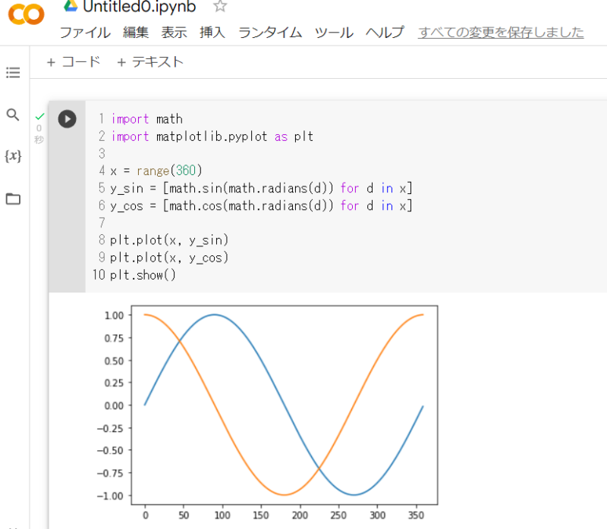
Task: Click the green execution checkmark
Action: 39,116
